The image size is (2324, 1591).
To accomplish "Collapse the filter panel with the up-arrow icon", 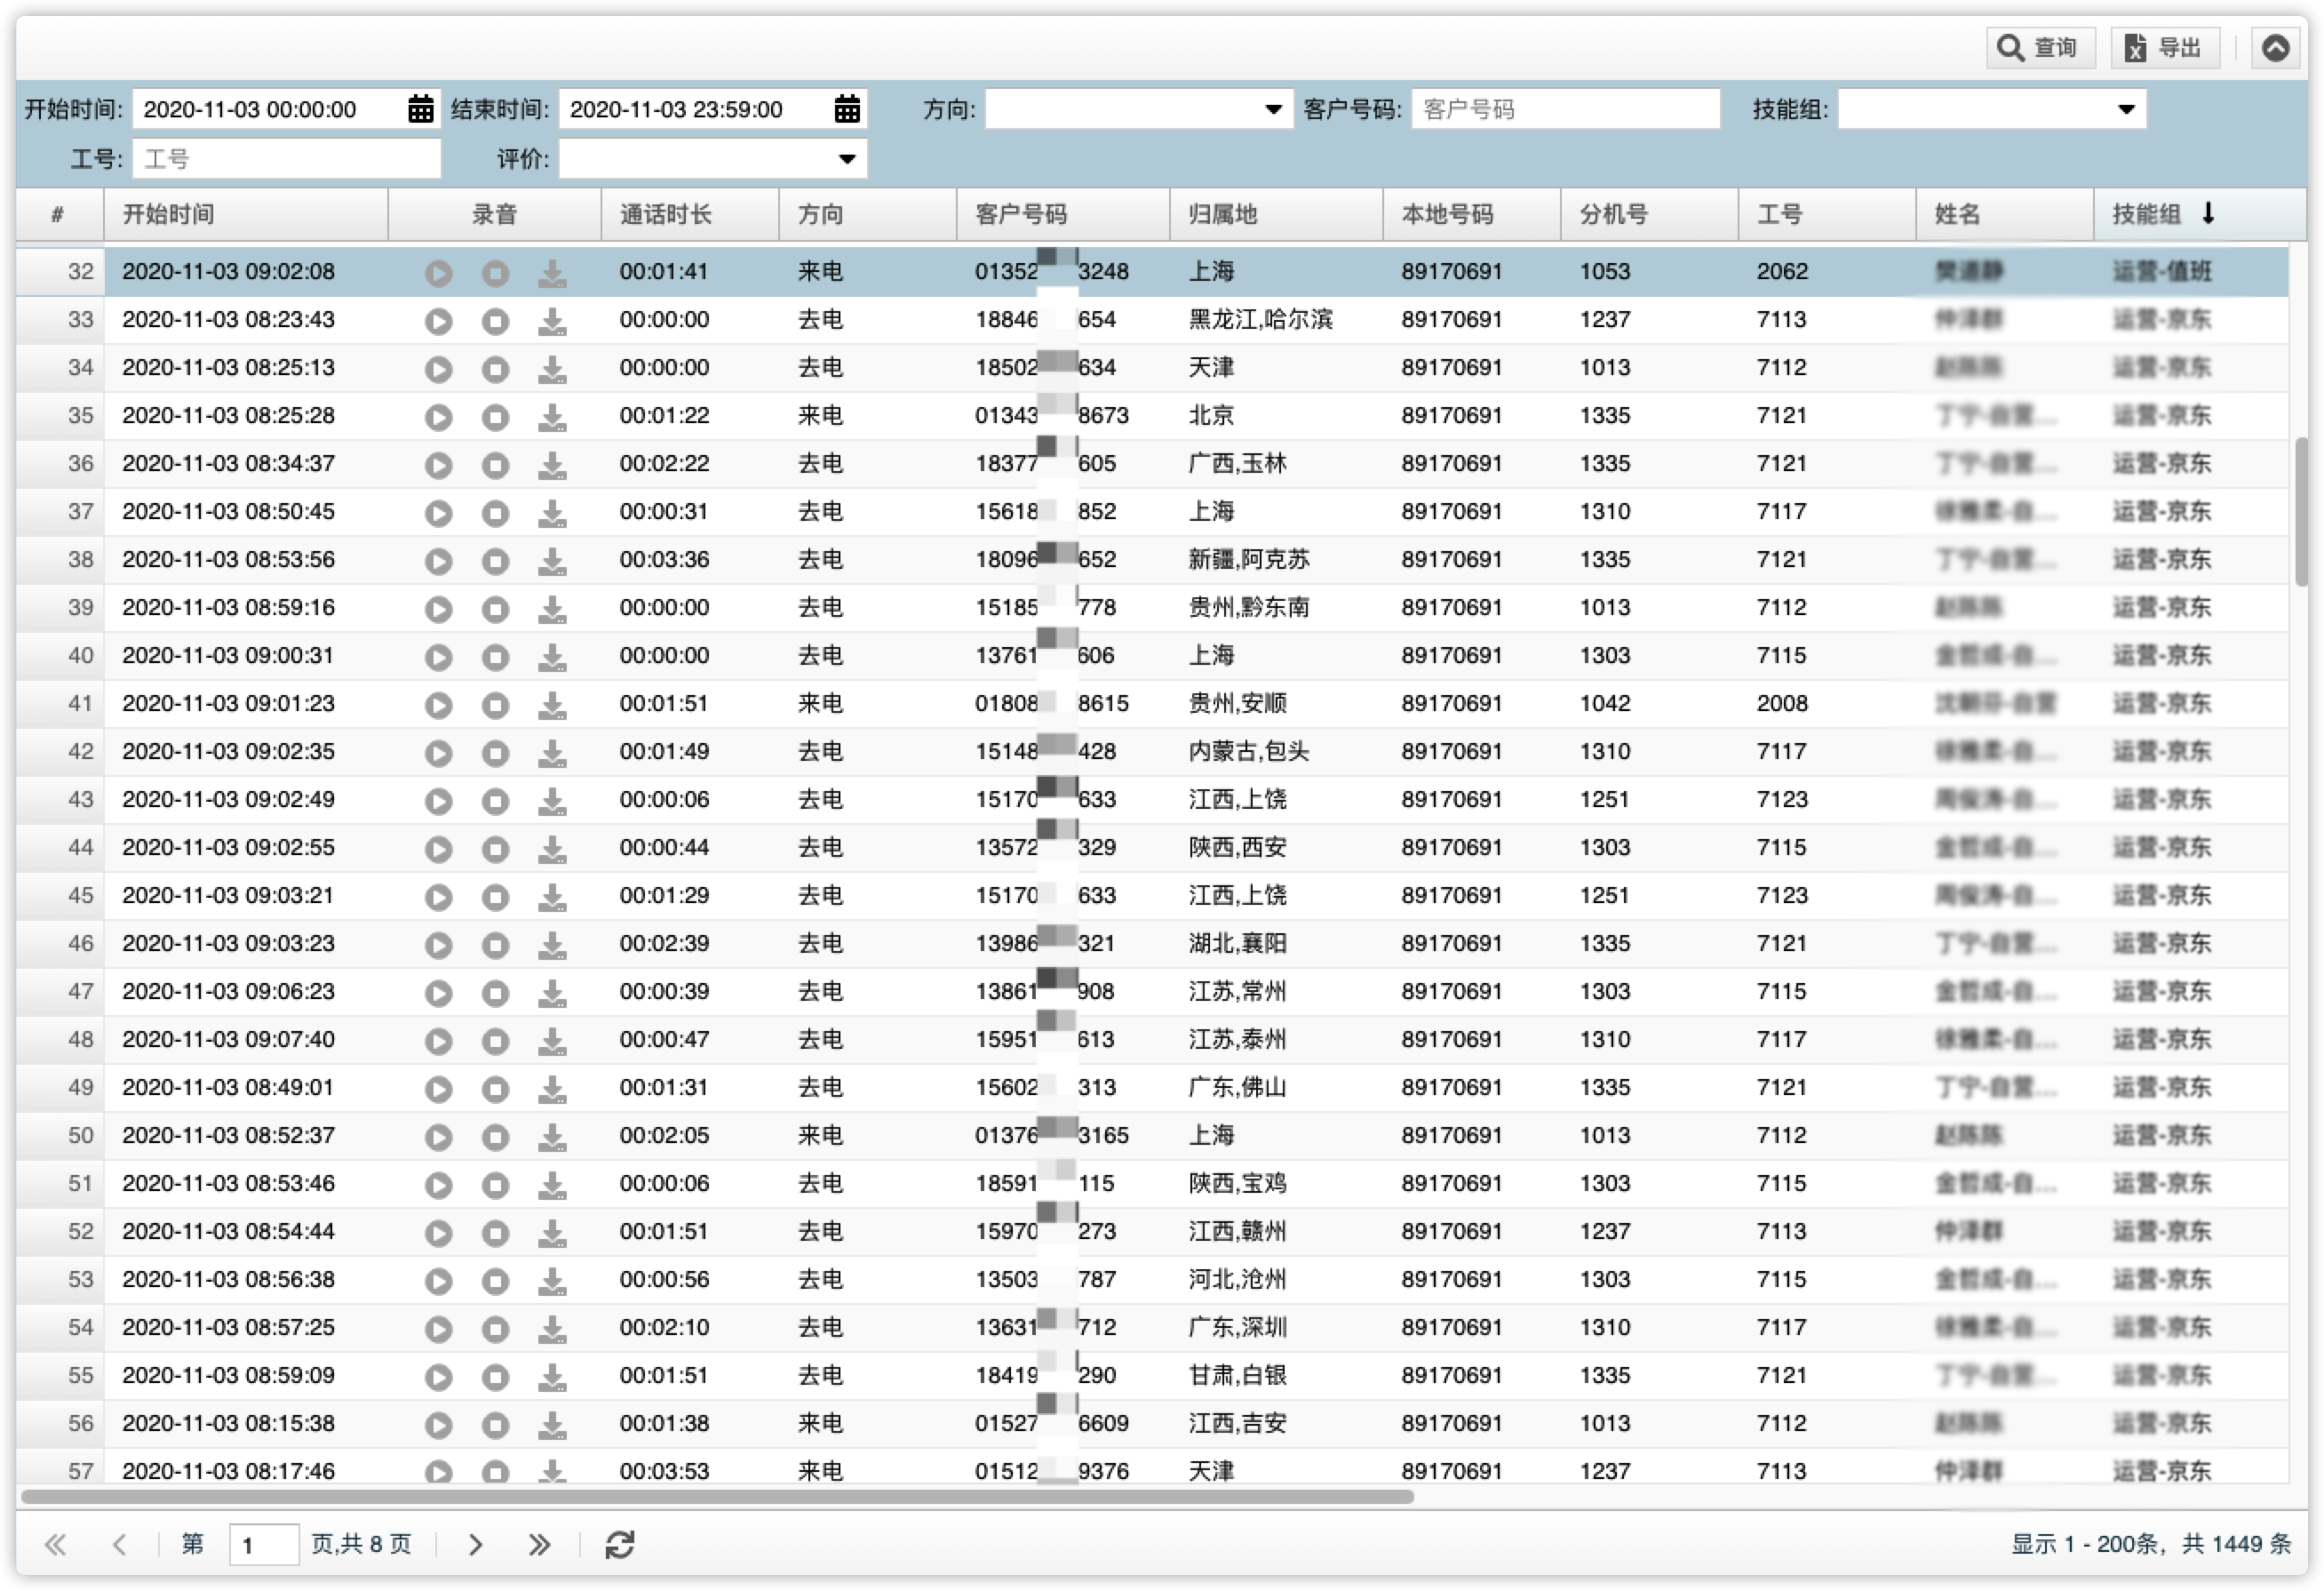I will [x=2275, y=48].
